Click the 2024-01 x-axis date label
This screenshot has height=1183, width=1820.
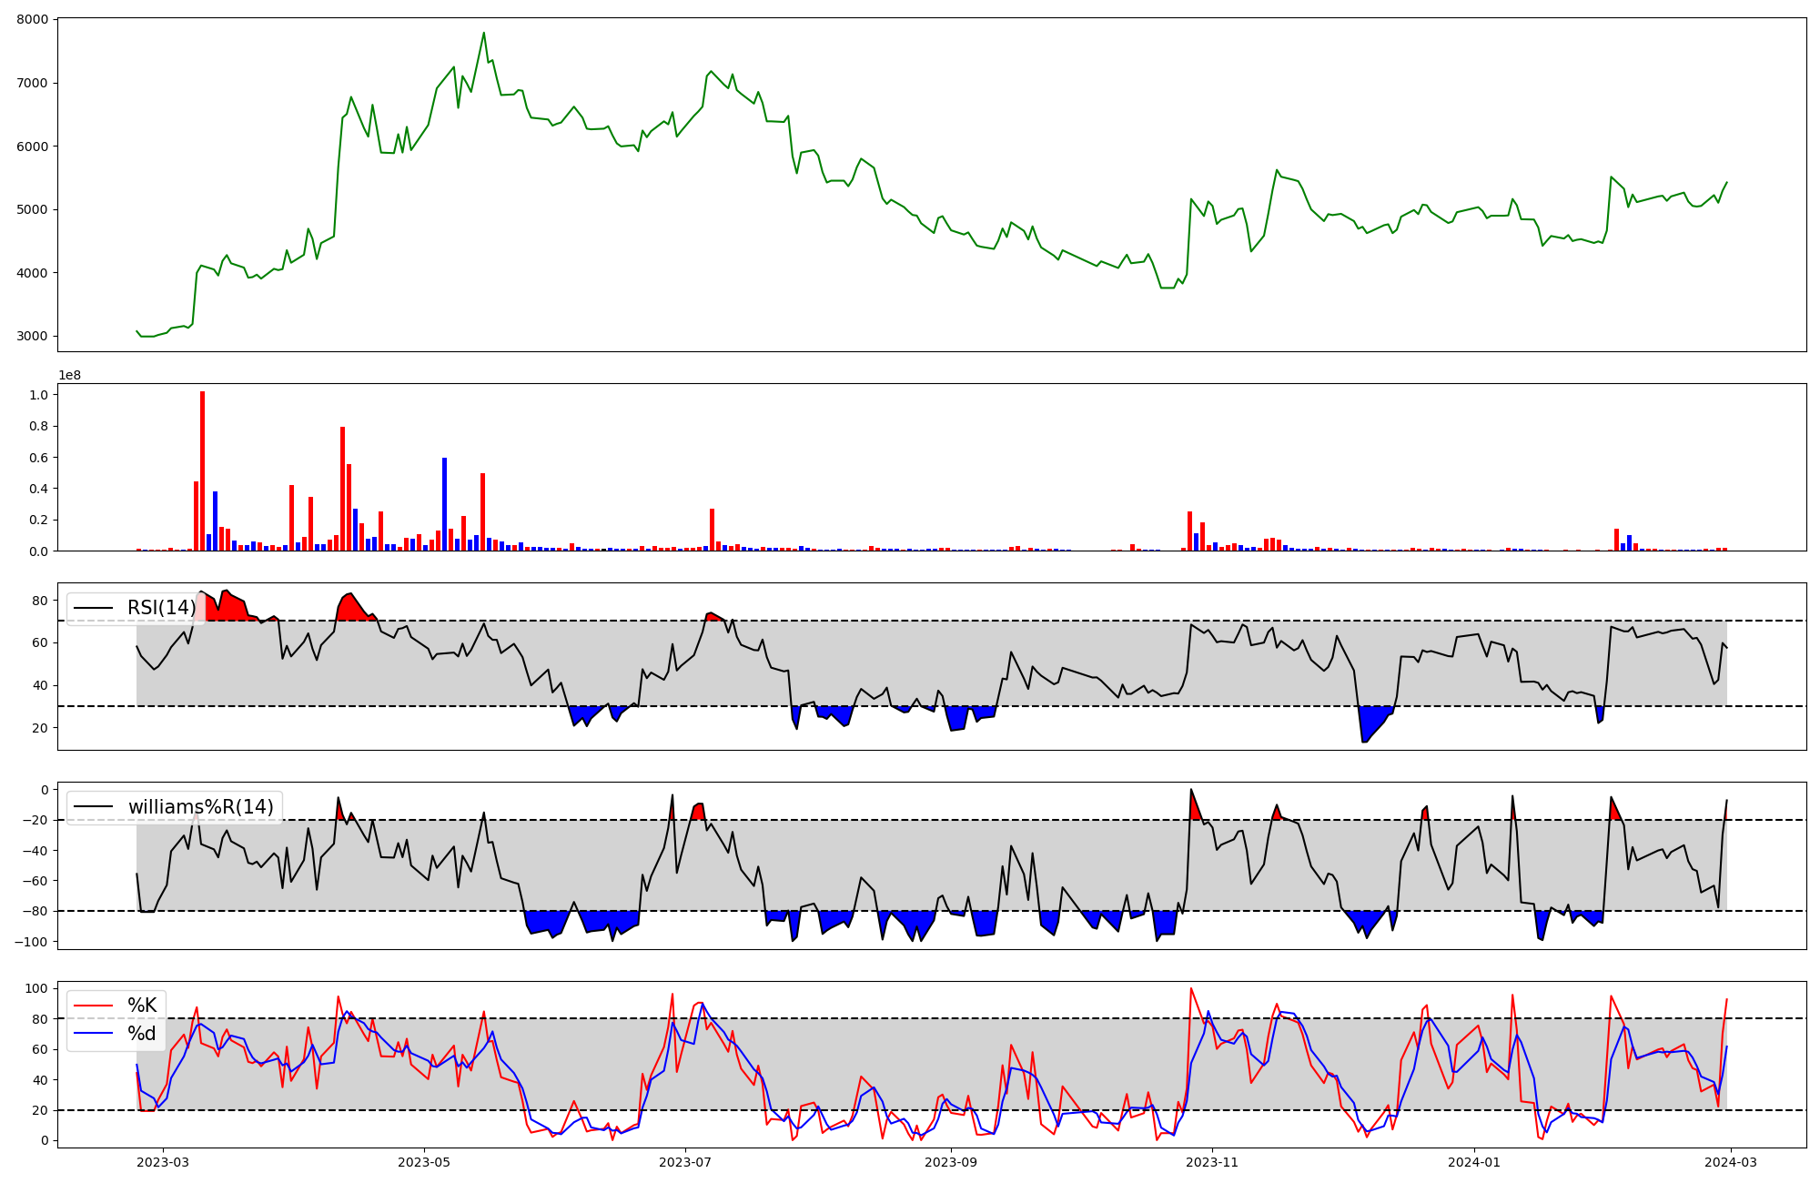coord(1473,1162)
